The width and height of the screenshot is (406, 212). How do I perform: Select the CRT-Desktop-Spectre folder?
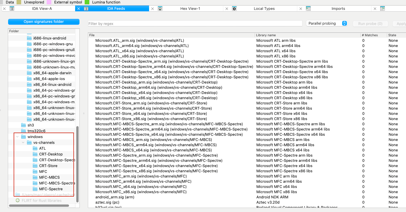[x=57, y=160]
